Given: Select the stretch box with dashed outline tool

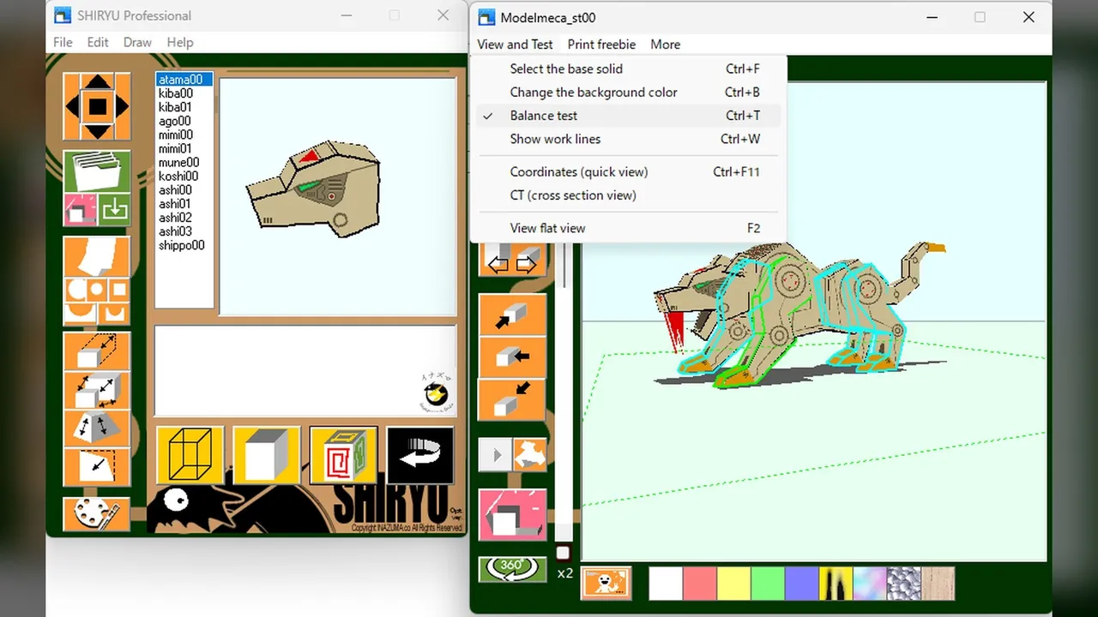Looking at the screenshot, I should pos(97,350).
